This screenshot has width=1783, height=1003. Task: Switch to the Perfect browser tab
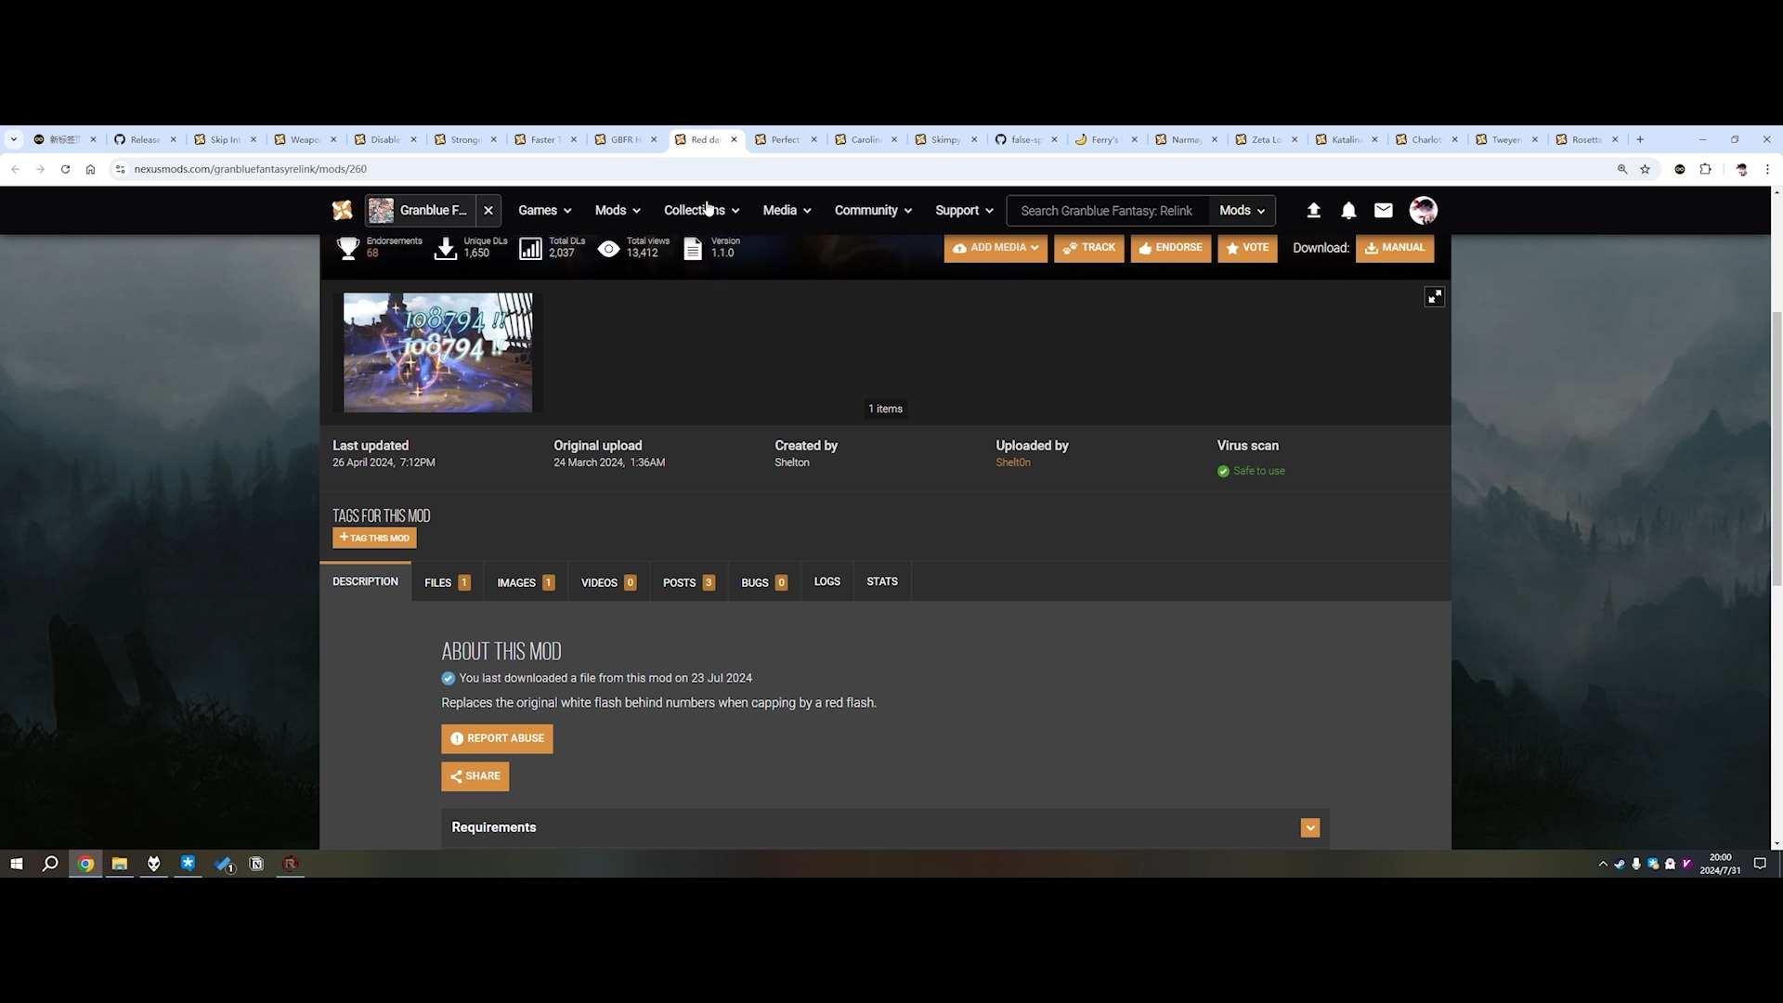785,139
